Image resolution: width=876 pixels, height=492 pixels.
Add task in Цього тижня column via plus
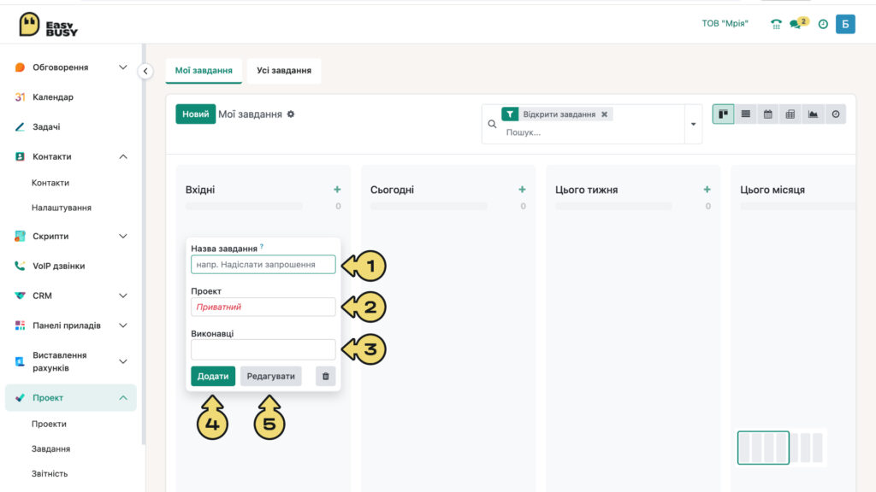pos(707,190)
